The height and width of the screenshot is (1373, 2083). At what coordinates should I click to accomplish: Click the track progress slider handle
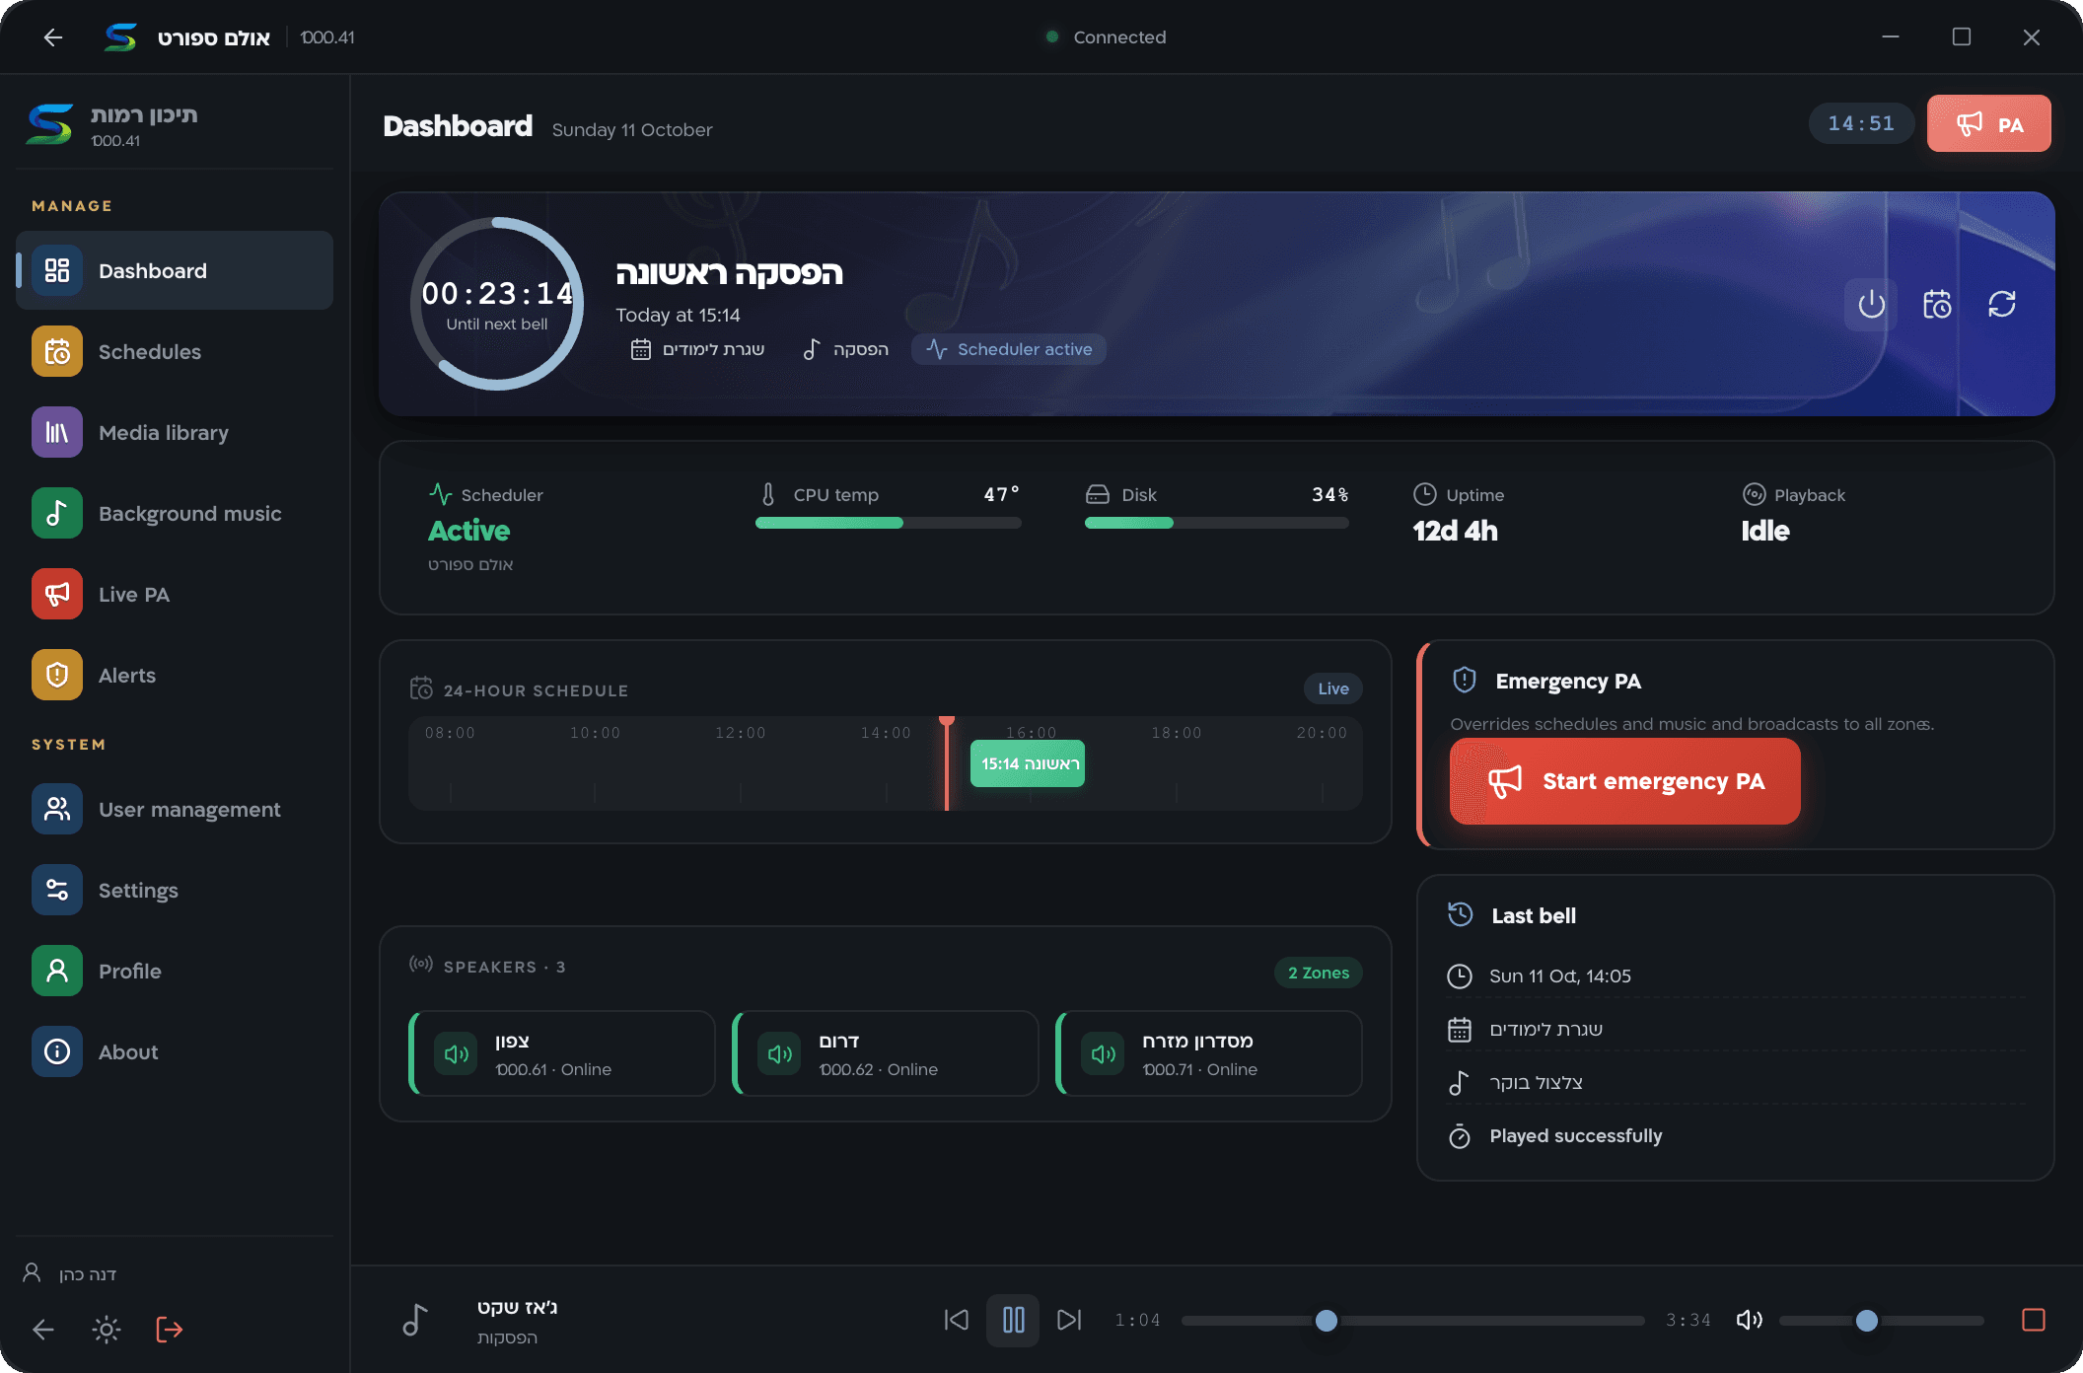pyautogui.click(x=1327, y=1321)
